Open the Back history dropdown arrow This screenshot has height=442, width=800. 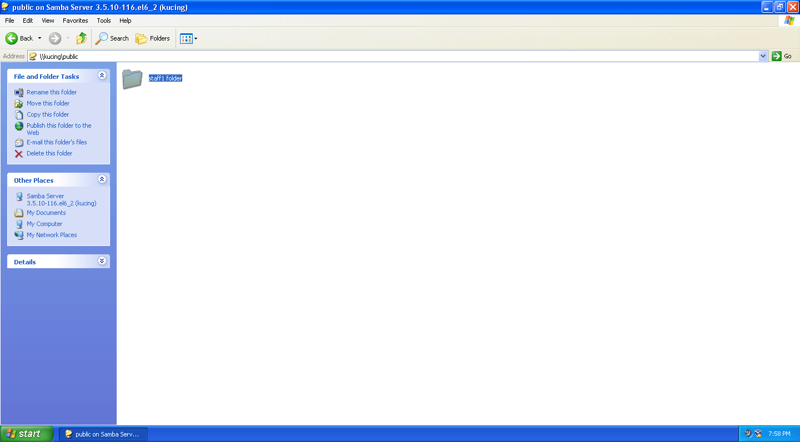(39, 38)
